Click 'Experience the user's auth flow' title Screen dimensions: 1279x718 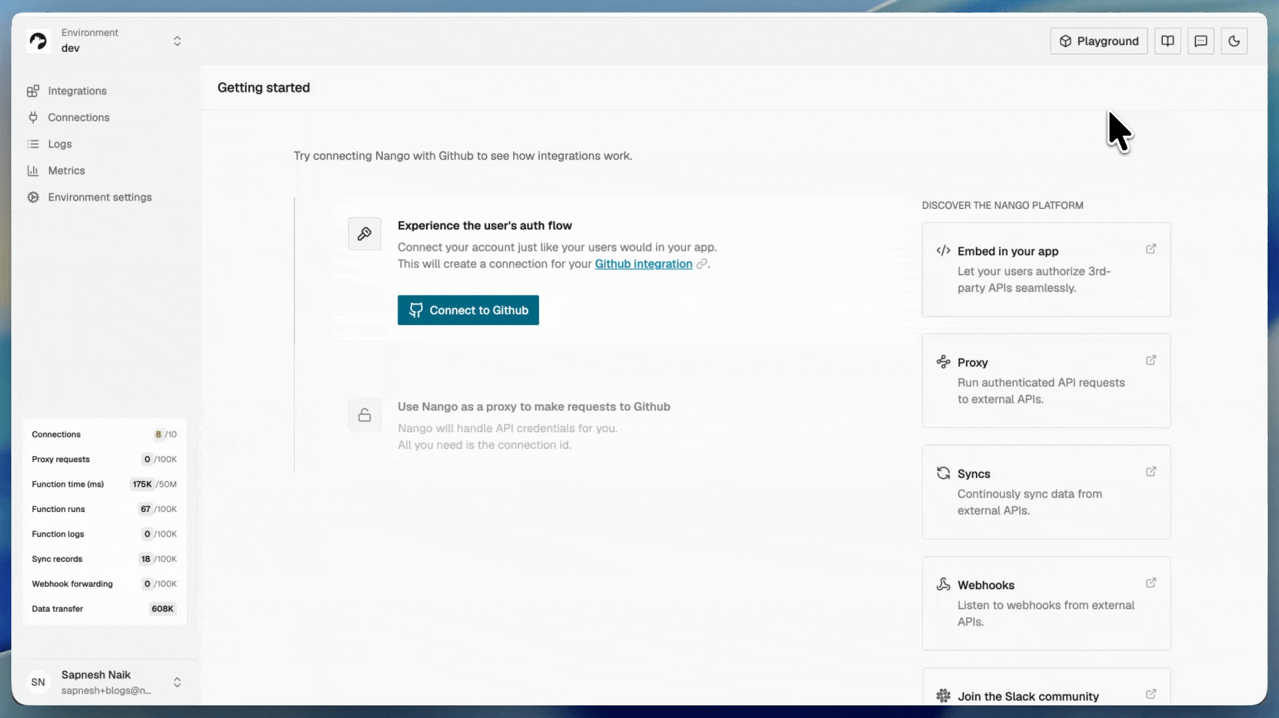pyautogui.click(x=485, y=226)
